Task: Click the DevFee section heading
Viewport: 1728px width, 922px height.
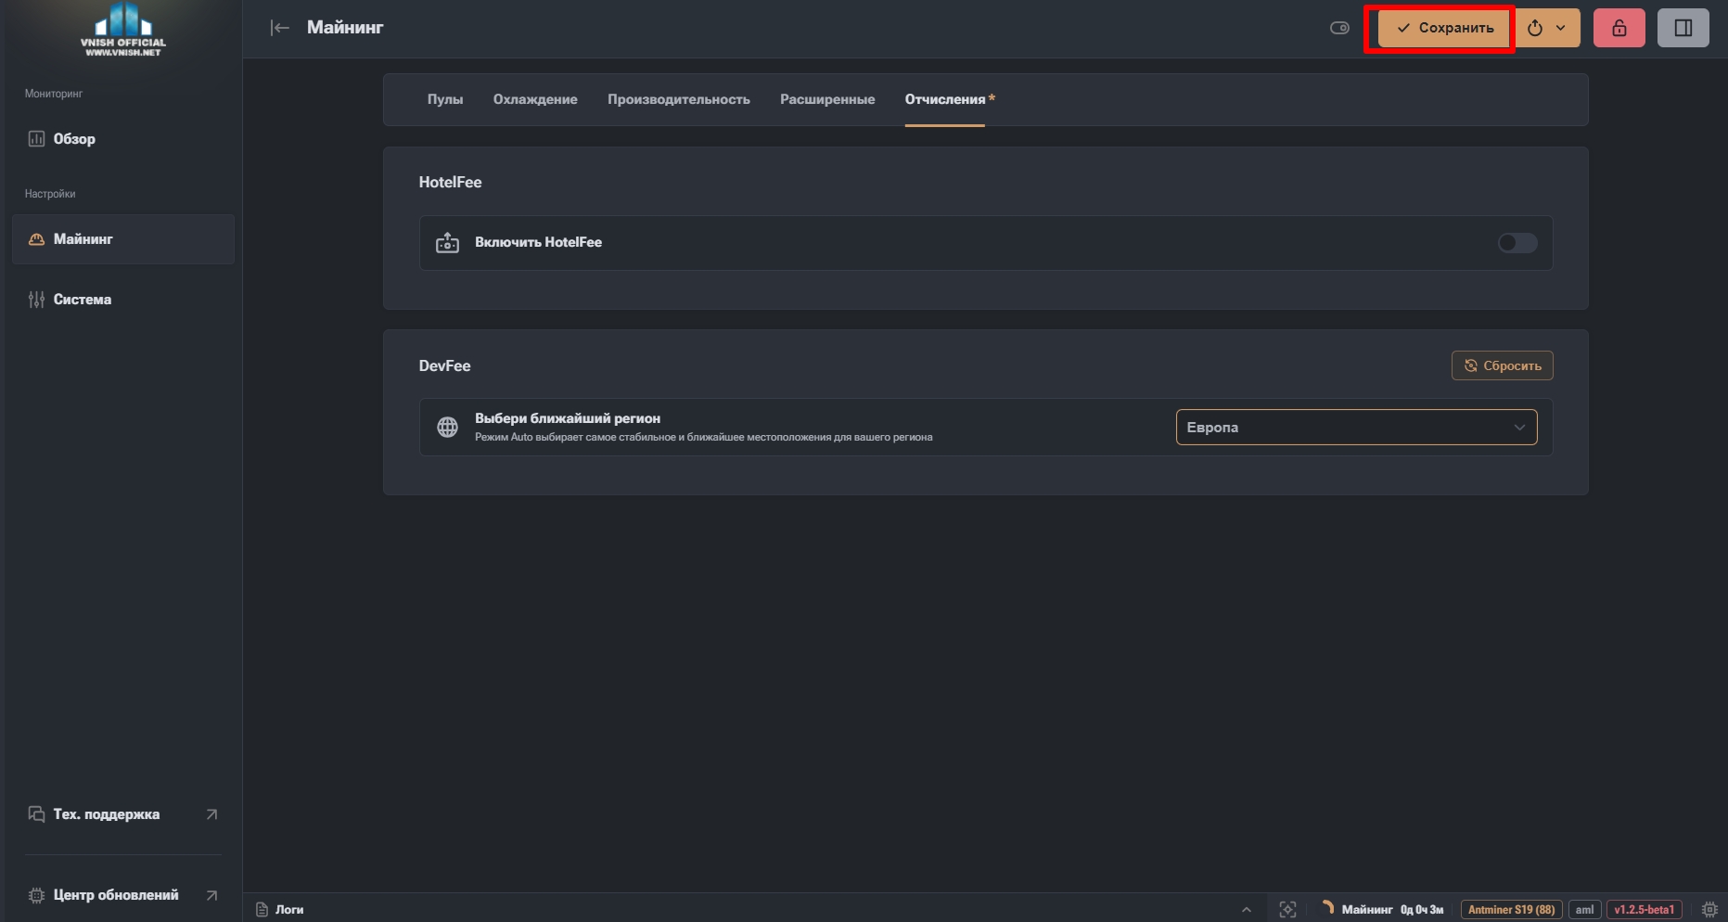Action: pyautogui.click(x=445, y=365)
